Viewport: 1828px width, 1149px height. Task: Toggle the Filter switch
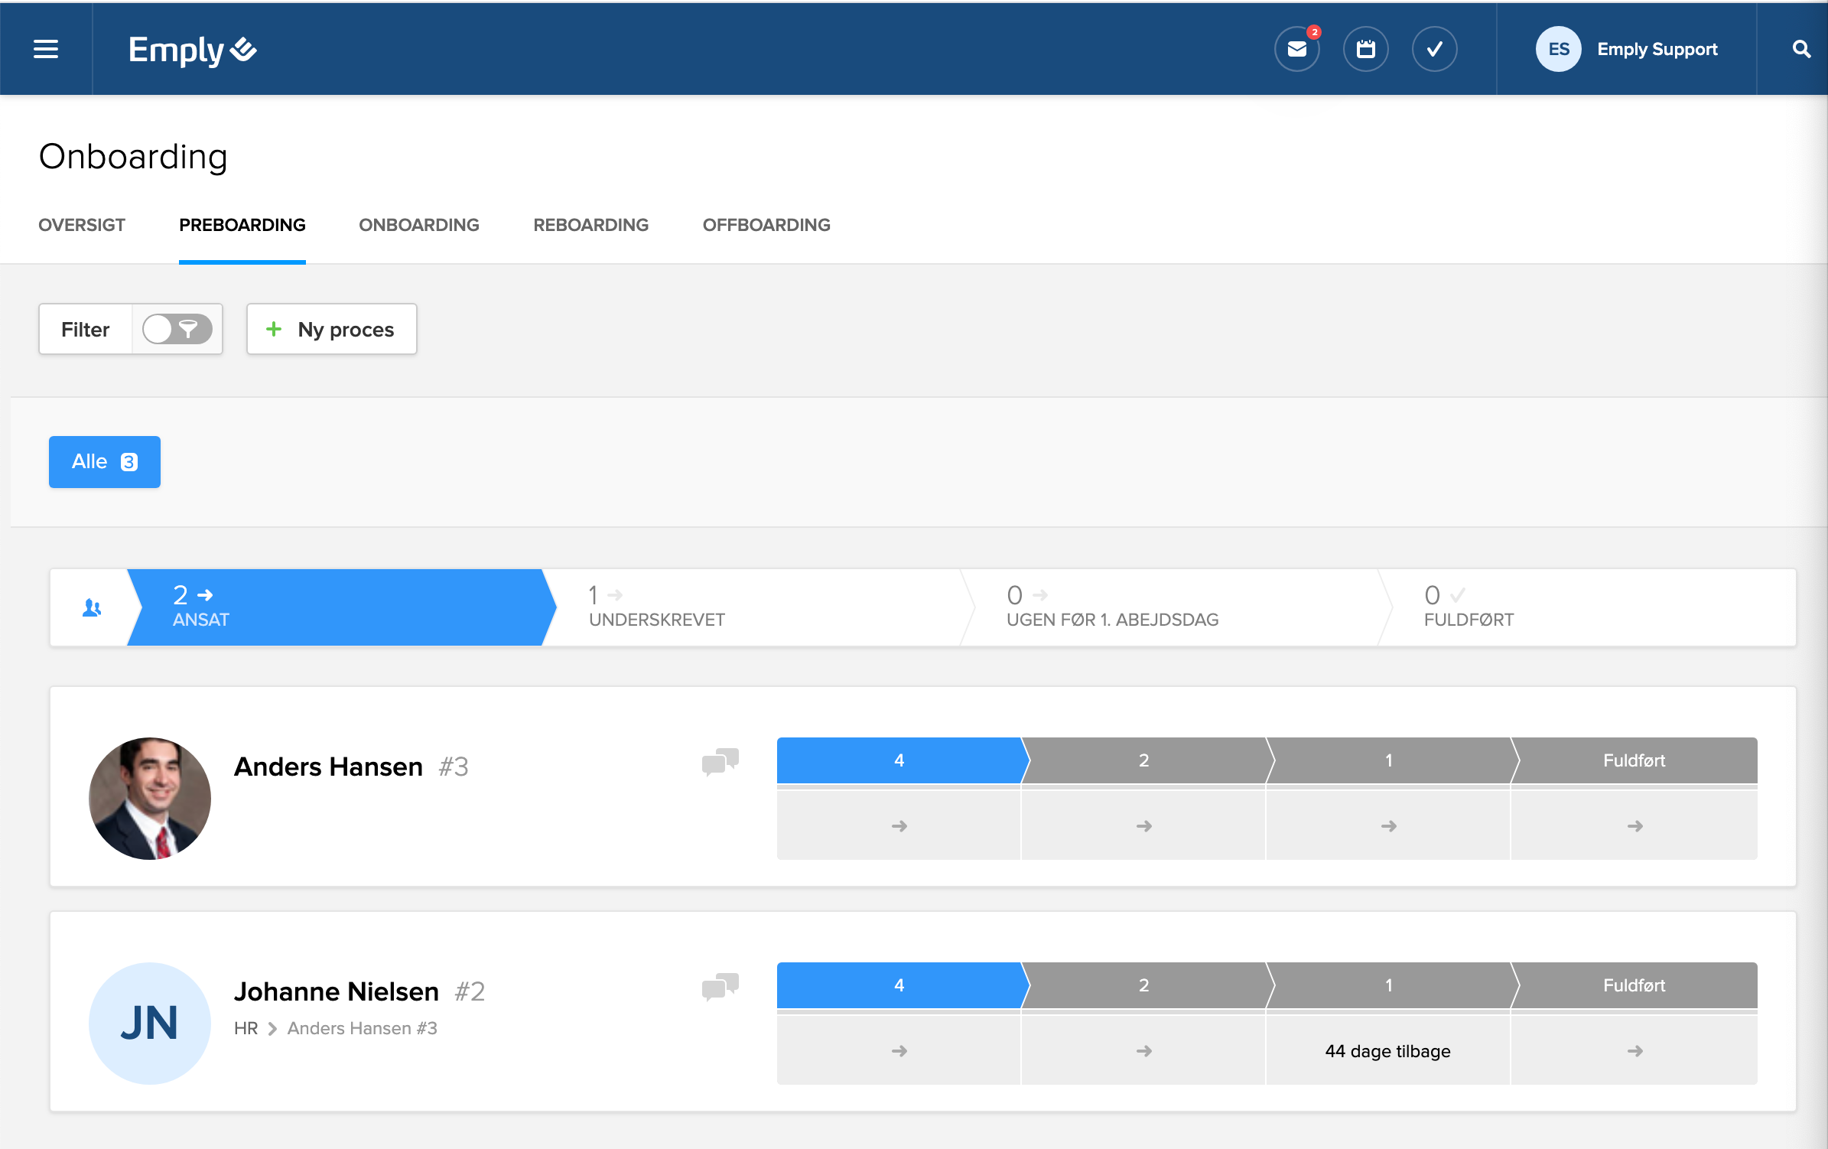(177, 330)
